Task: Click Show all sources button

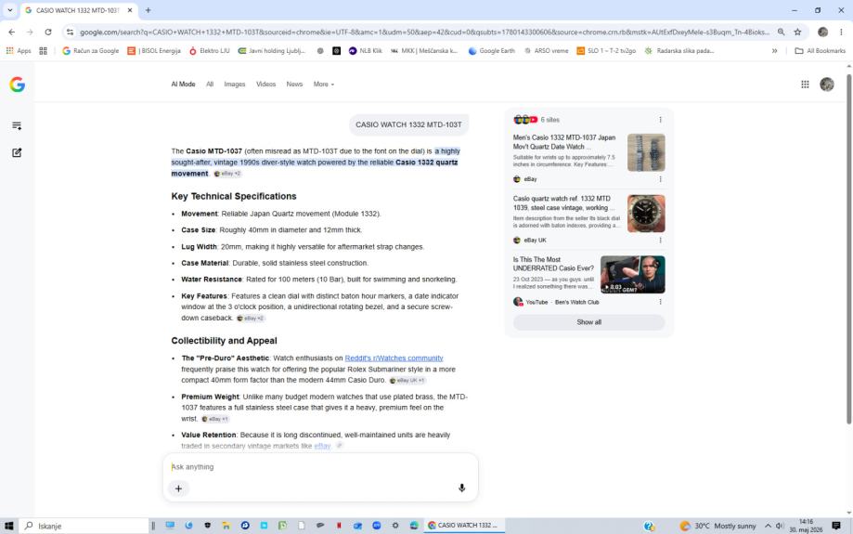Action: tap(588, 322)
